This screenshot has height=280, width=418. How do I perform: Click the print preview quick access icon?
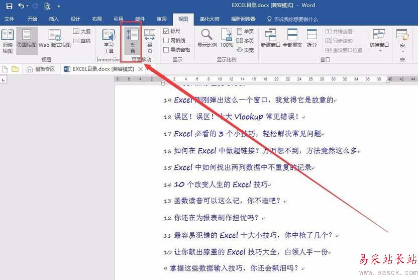click(47, 6)
